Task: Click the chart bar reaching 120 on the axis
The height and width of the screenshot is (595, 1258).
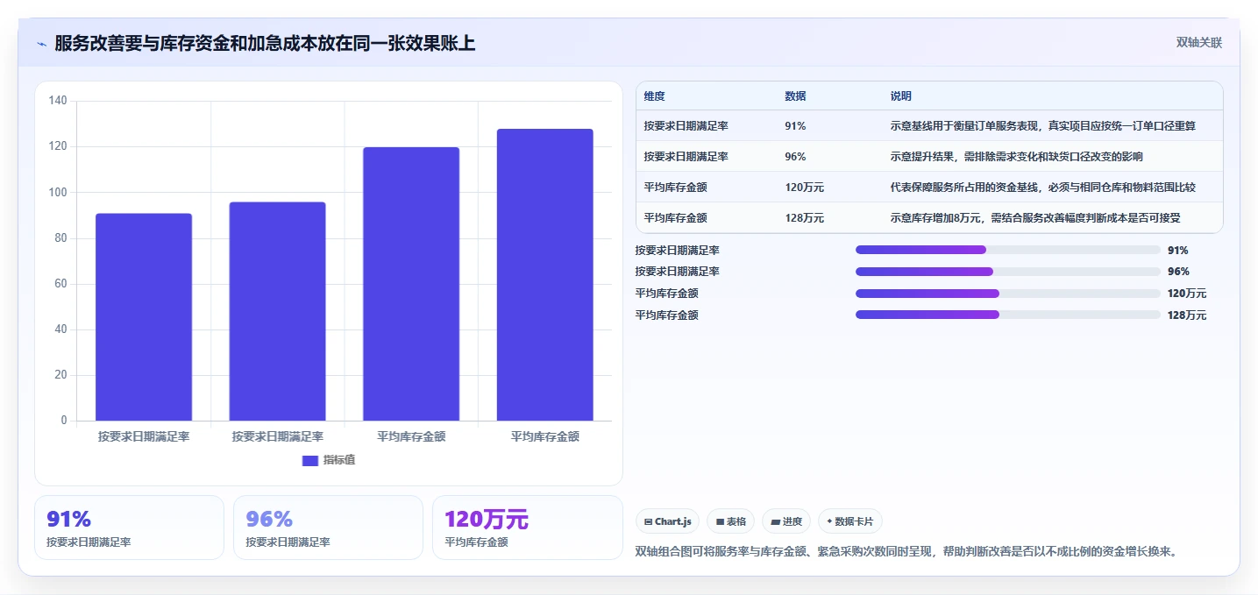Action: tap(411, 284)
